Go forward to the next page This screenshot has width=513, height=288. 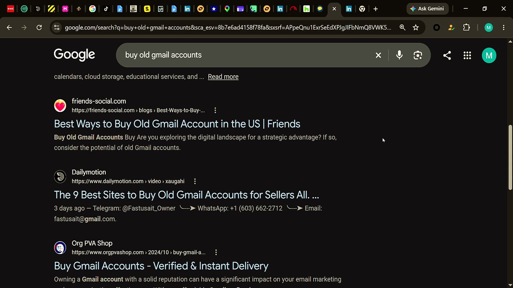[24, 28]
